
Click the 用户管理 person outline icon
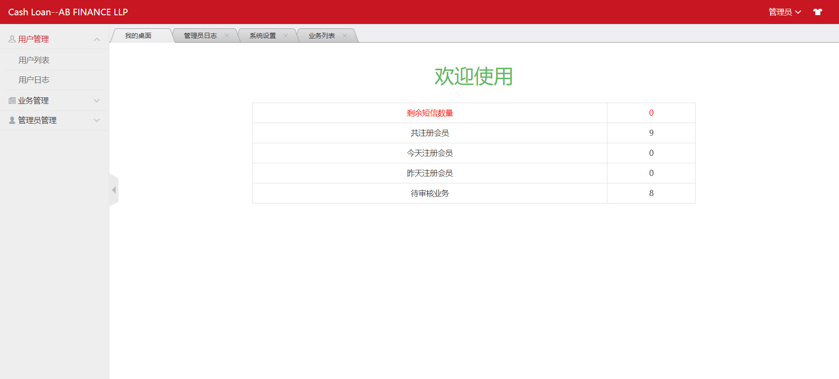(12, 39)
